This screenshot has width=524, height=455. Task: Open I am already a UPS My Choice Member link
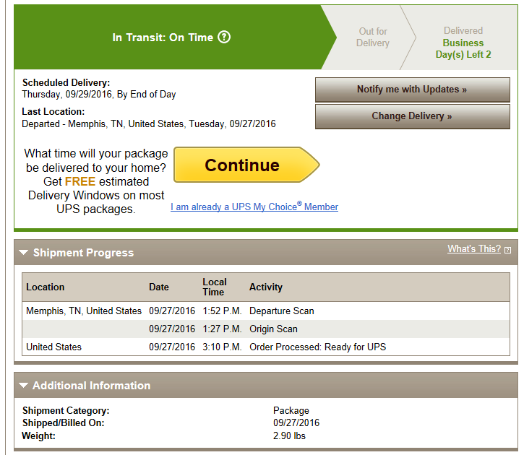254,207
